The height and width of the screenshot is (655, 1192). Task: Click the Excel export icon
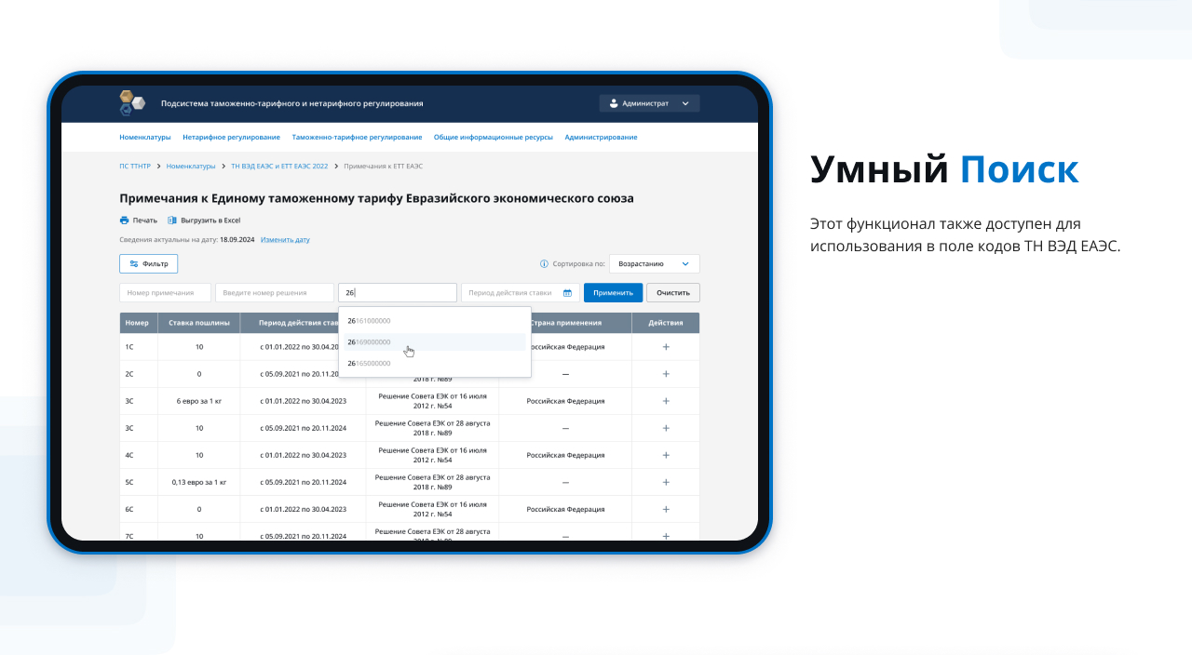point(172,221)
